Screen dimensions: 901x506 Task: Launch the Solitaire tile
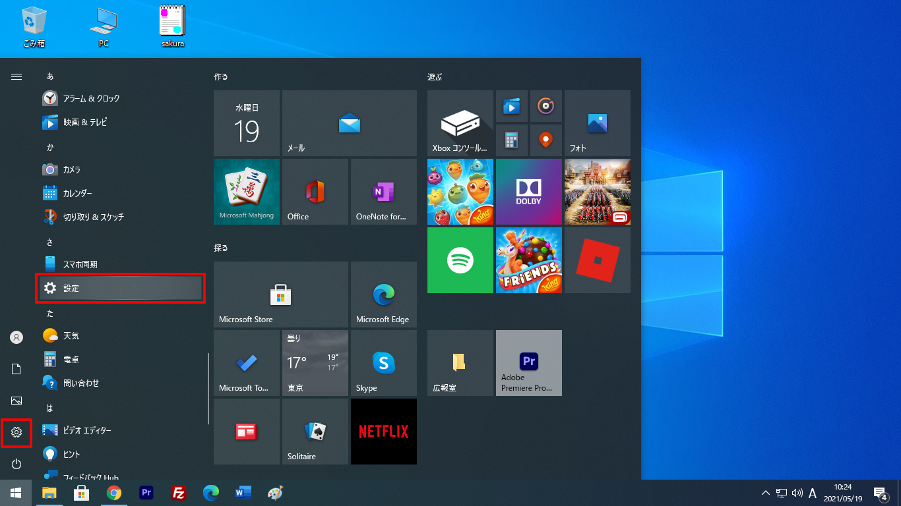[x=315, y=432]
